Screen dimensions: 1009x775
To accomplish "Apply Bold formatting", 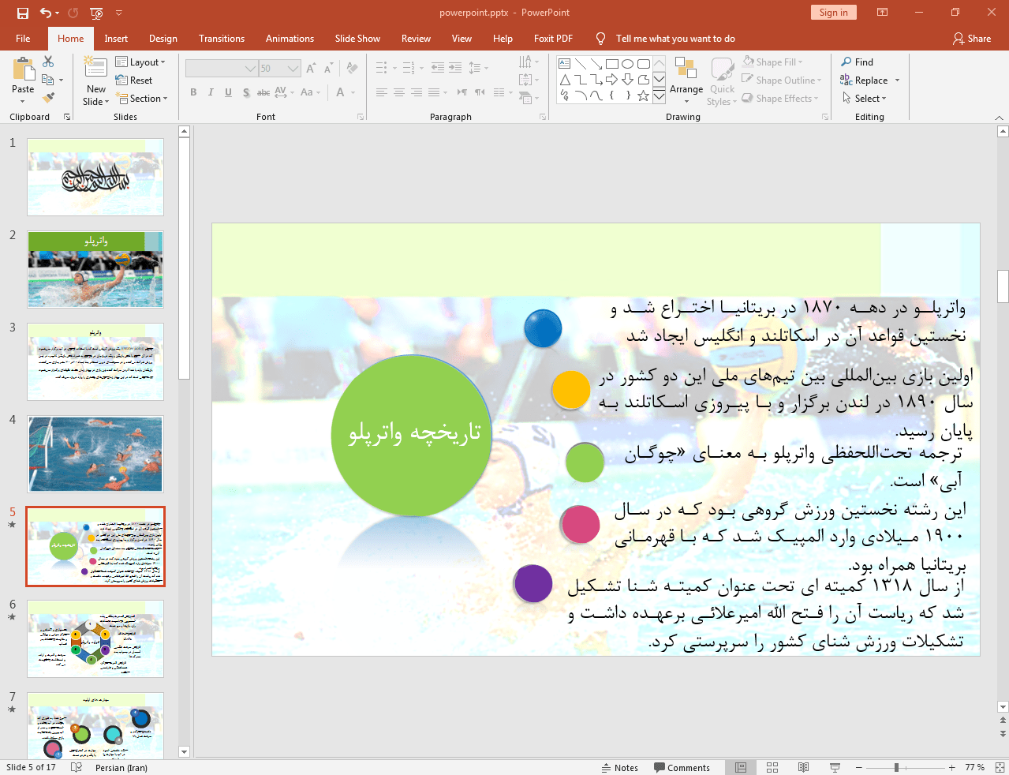I will coord(193,92).
